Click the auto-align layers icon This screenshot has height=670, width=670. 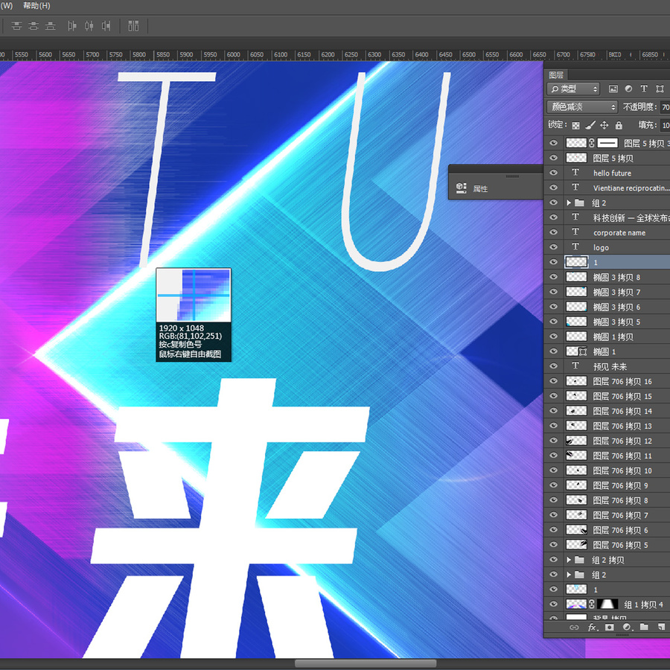tap(133, 26)
